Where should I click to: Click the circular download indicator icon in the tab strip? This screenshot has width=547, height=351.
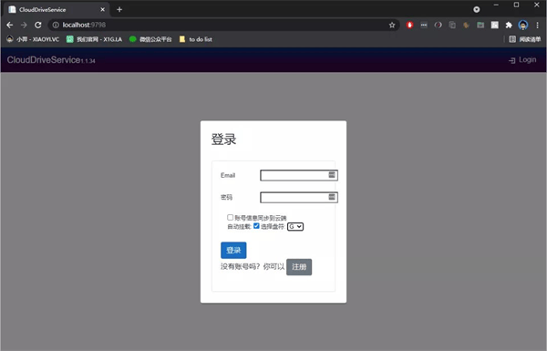pyautogui.click(x=477, y=9)
